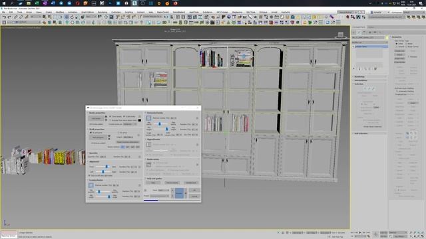Toggle the Snaps toggle icon
The image size is (426, 239).
(117, 17)
